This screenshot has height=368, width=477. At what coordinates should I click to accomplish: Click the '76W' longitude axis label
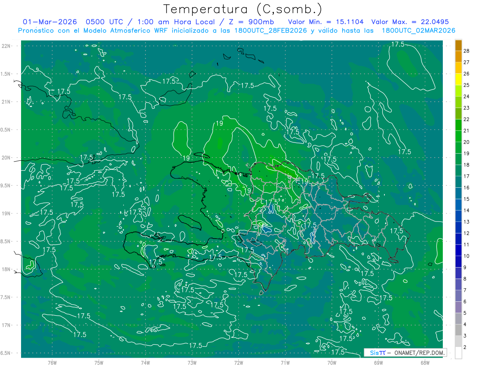click(x=52, y=363)
